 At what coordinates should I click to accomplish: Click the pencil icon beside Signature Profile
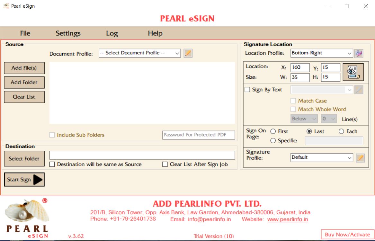[360, 157]
